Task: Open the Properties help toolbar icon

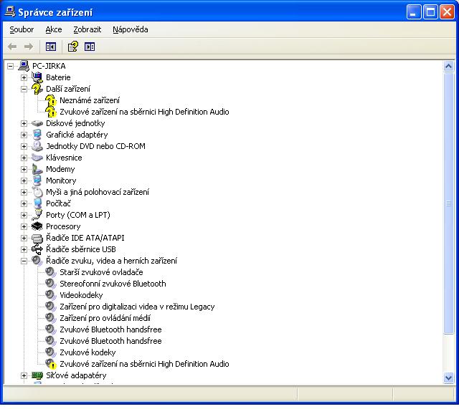Action: (x=73, y=47)
